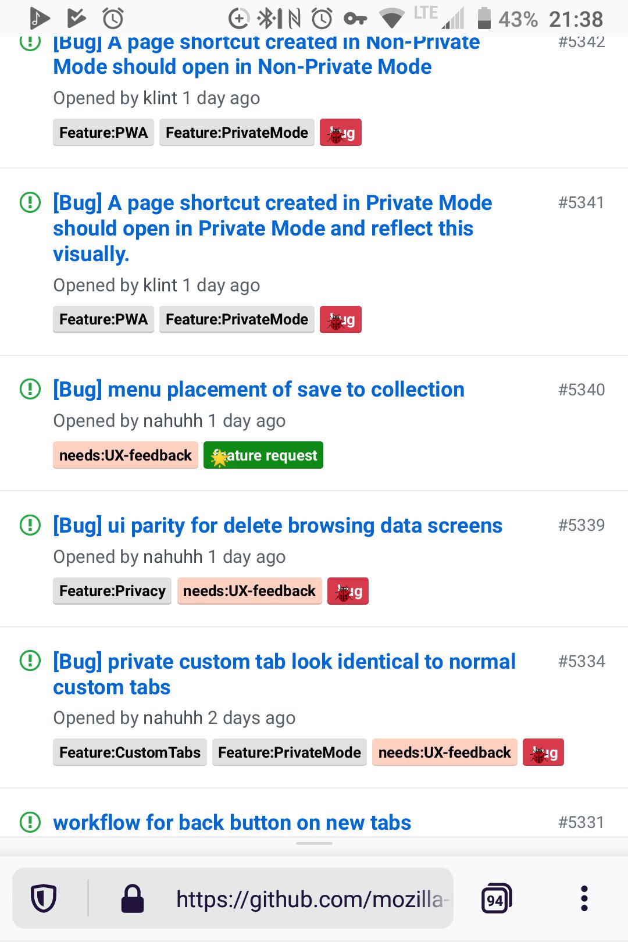Select the Feature:PWA label on issue #5341
Screen dimensions: 628x942
(x=103, y=319)
